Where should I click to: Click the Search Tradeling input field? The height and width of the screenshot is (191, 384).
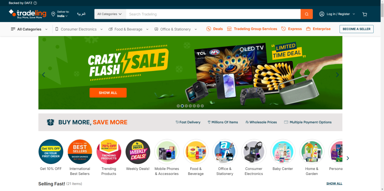point(213,14)
